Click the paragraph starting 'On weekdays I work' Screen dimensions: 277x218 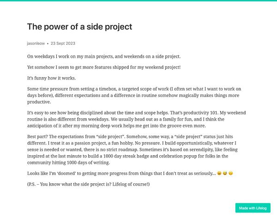click(x=104, y=56)
